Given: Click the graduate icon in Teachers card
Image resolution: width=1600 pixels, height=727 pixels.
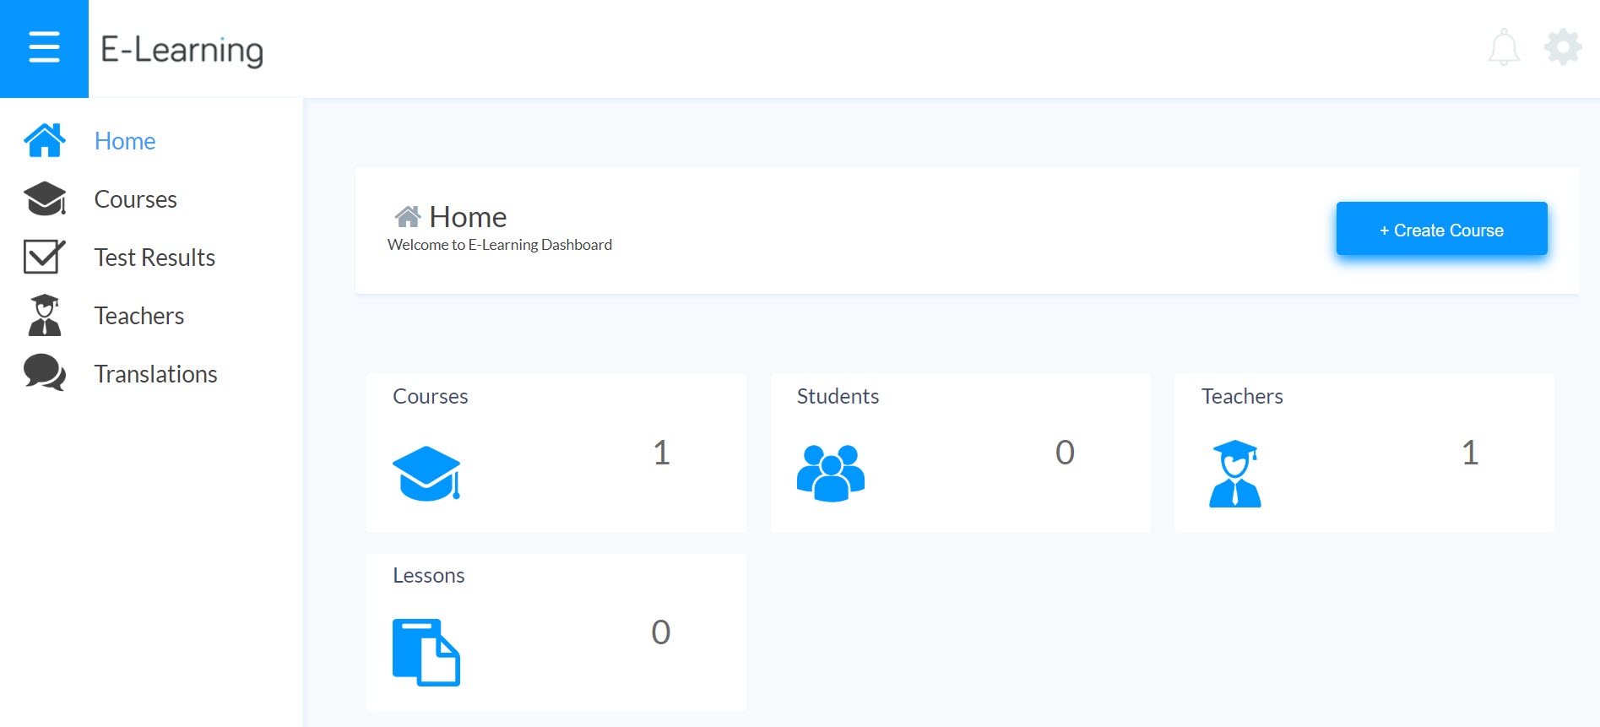Looking at the screenshot, I should click(1235, 474).
